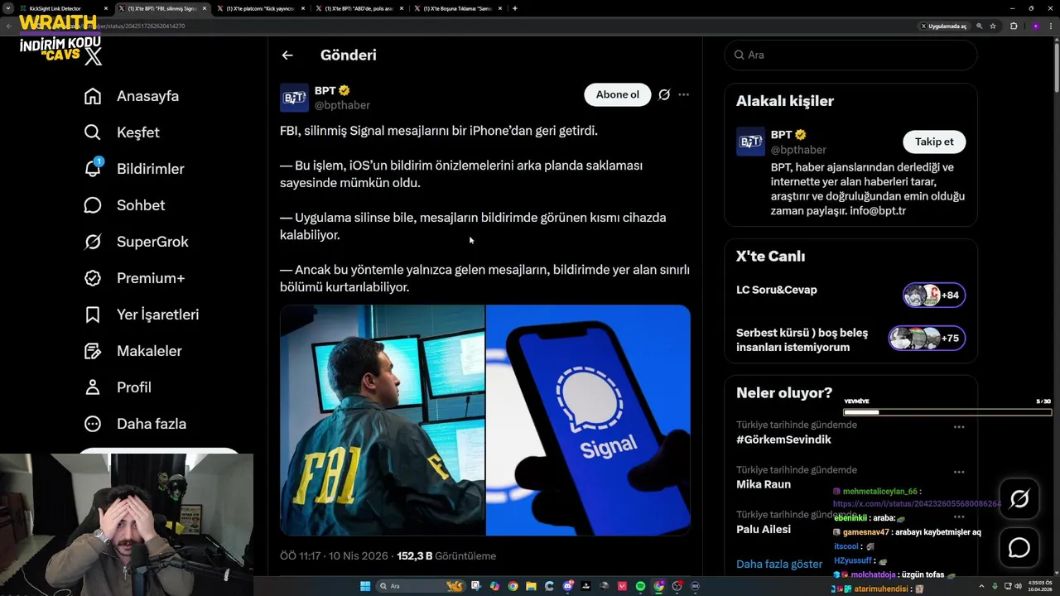Open new browser tab plus button
1060x596 pixels.
tap(515, 8)
